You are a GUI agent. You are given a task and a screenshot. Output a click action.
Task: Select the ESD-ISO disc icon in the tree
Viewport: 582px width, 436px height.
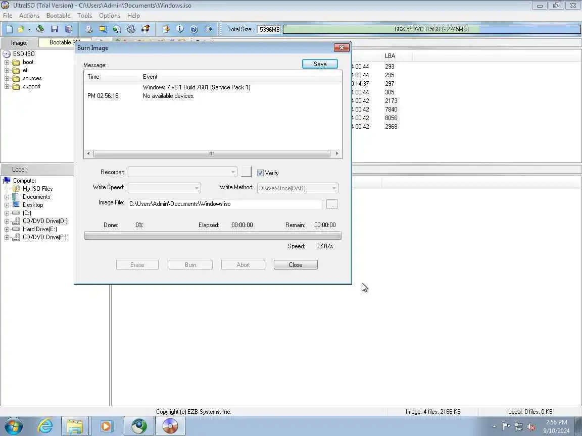pyautogui.click(x=7, y=54)
